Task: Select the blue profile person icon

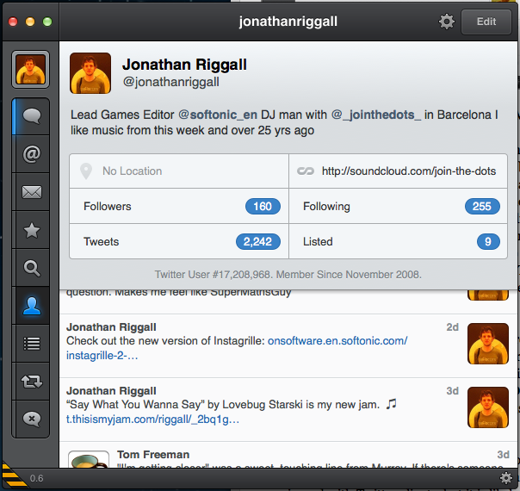Action: tap(31, 306)
